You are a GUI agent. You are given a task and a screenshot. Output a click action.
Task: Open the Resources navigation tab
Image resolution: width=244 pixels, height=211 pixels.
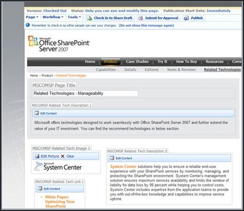coord(215,61)
